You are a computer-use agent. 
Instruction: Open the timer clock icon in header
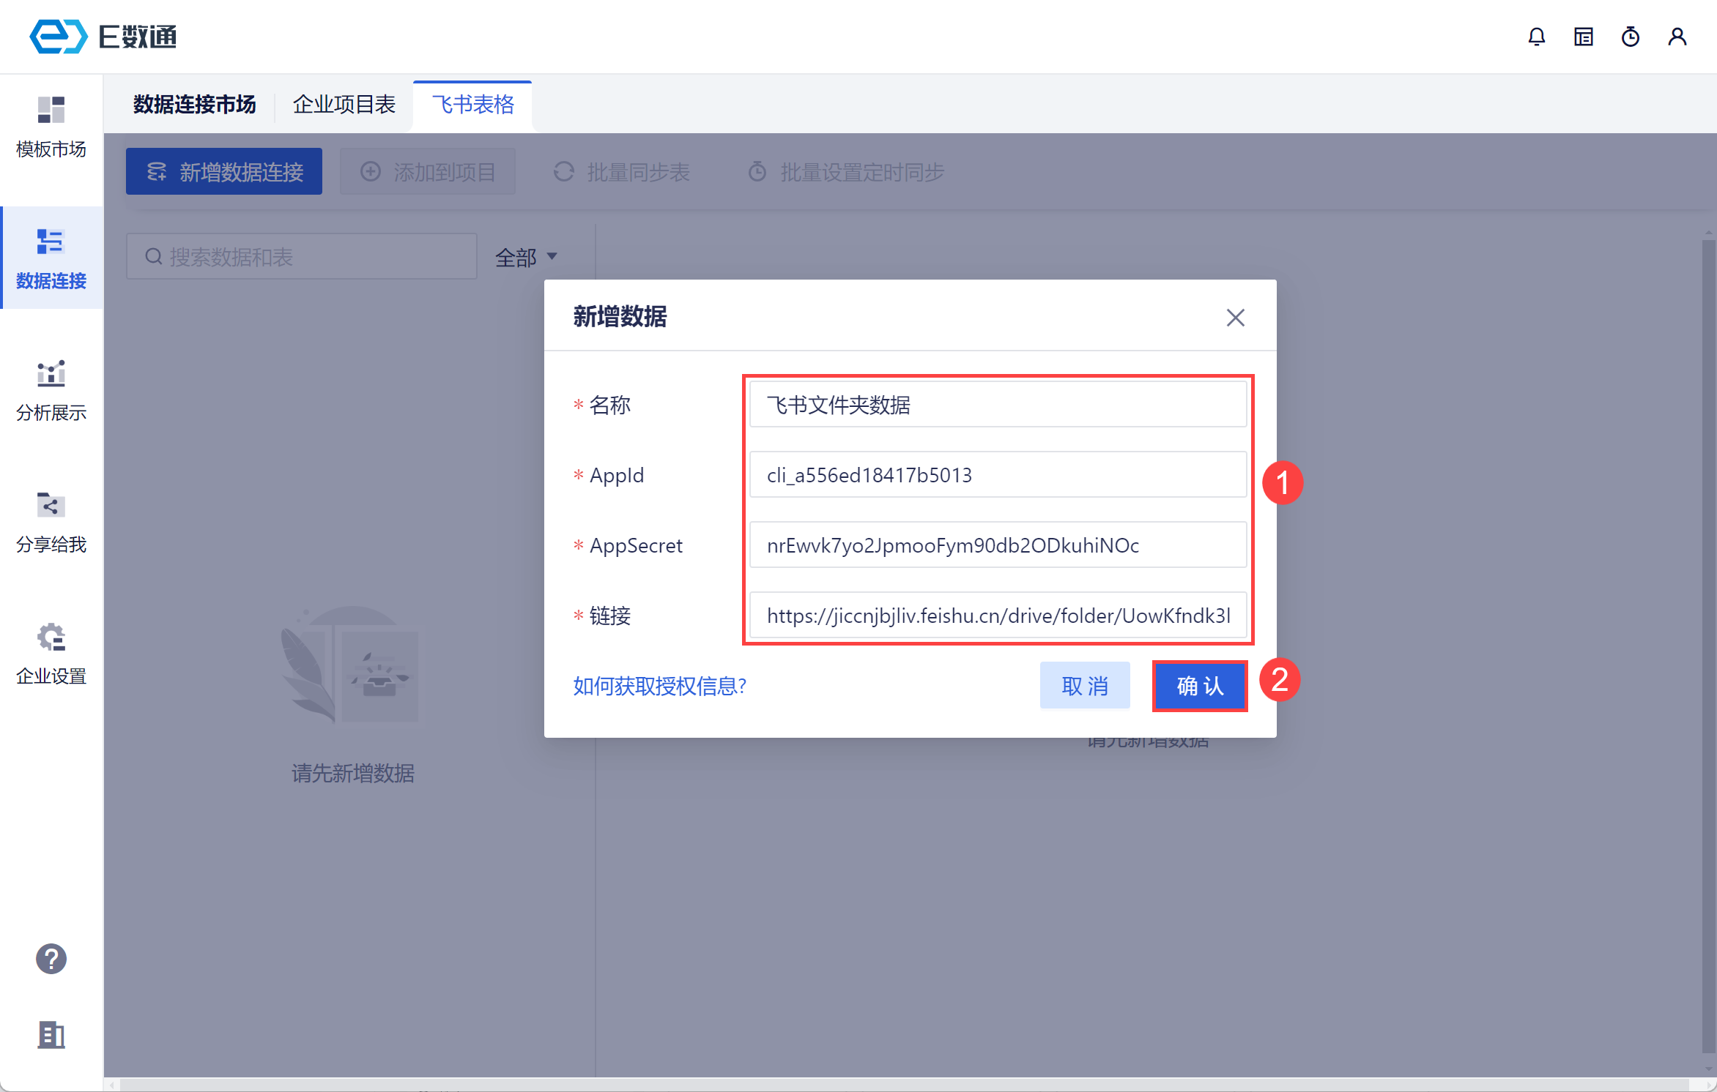pyautogui.click(x=1630, y=37)
